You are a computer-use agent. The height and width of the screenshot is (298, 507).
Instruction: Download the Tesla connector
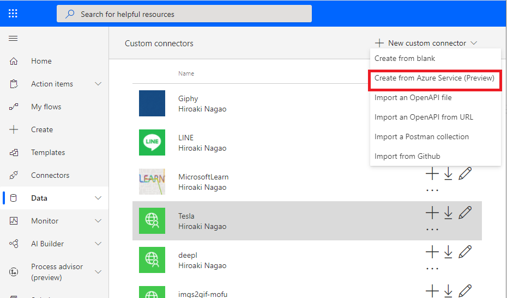pyautogui.click(x=448, y=213)
